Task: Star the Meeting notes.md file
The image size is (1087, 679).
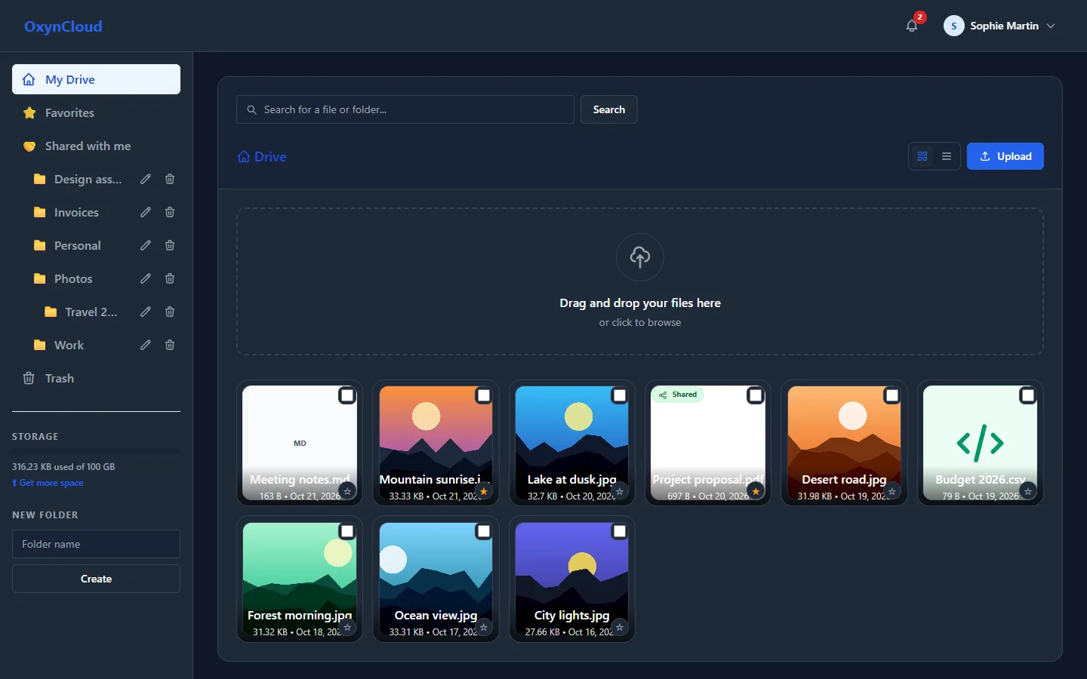Action: pyautogui.click(x=347, y=491)
